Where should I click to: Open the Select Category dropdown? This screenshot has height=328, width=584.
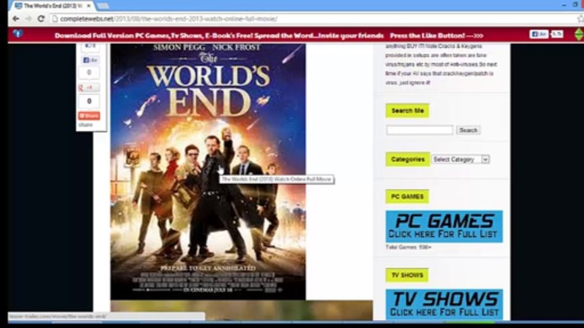click(x=460, y=159)
